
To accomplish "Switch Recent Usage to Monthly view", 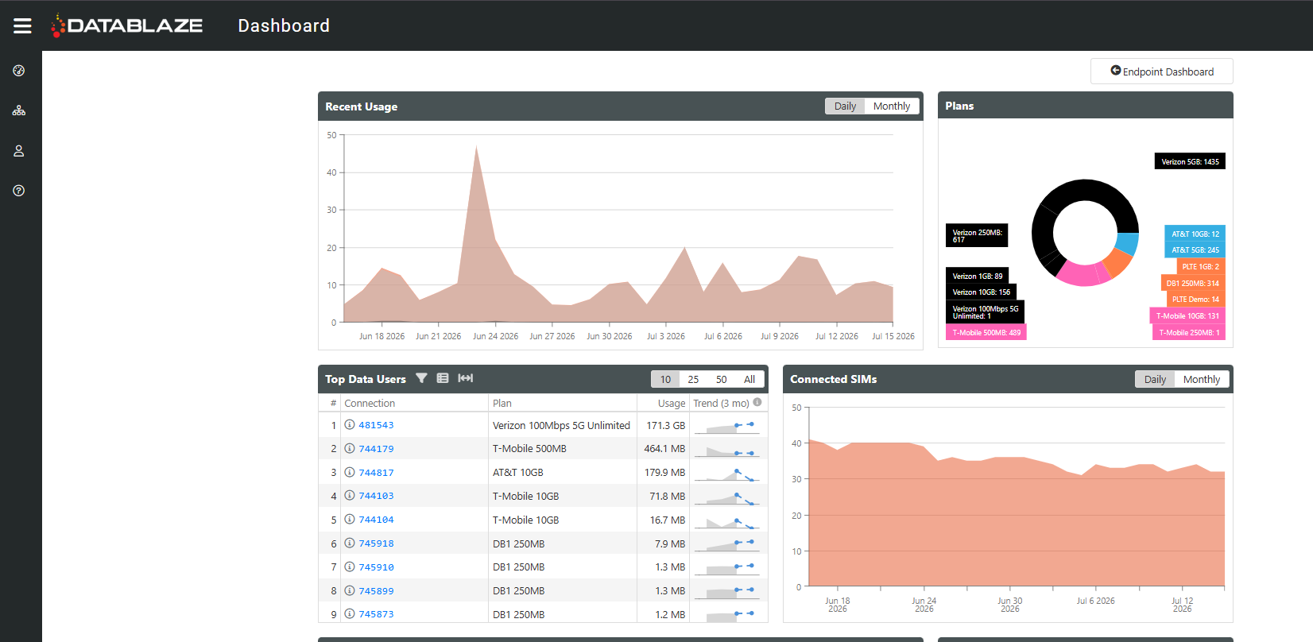I will 892,106.
